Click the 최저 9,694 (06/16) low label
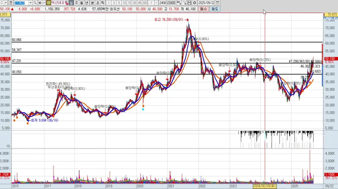338x189 pixels. tap(45, 120)
